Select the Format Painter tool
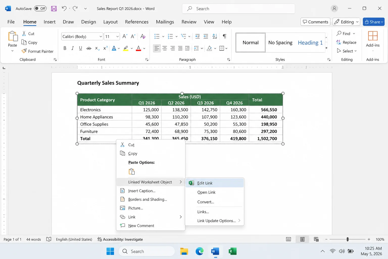Image resolution: width=388 pixels, height=259 pixels. (38, 51)
